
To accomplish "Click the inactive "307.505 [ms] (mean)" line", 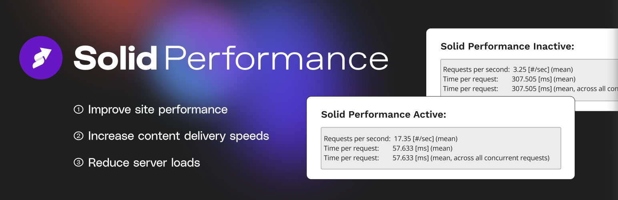I will 543,79.
